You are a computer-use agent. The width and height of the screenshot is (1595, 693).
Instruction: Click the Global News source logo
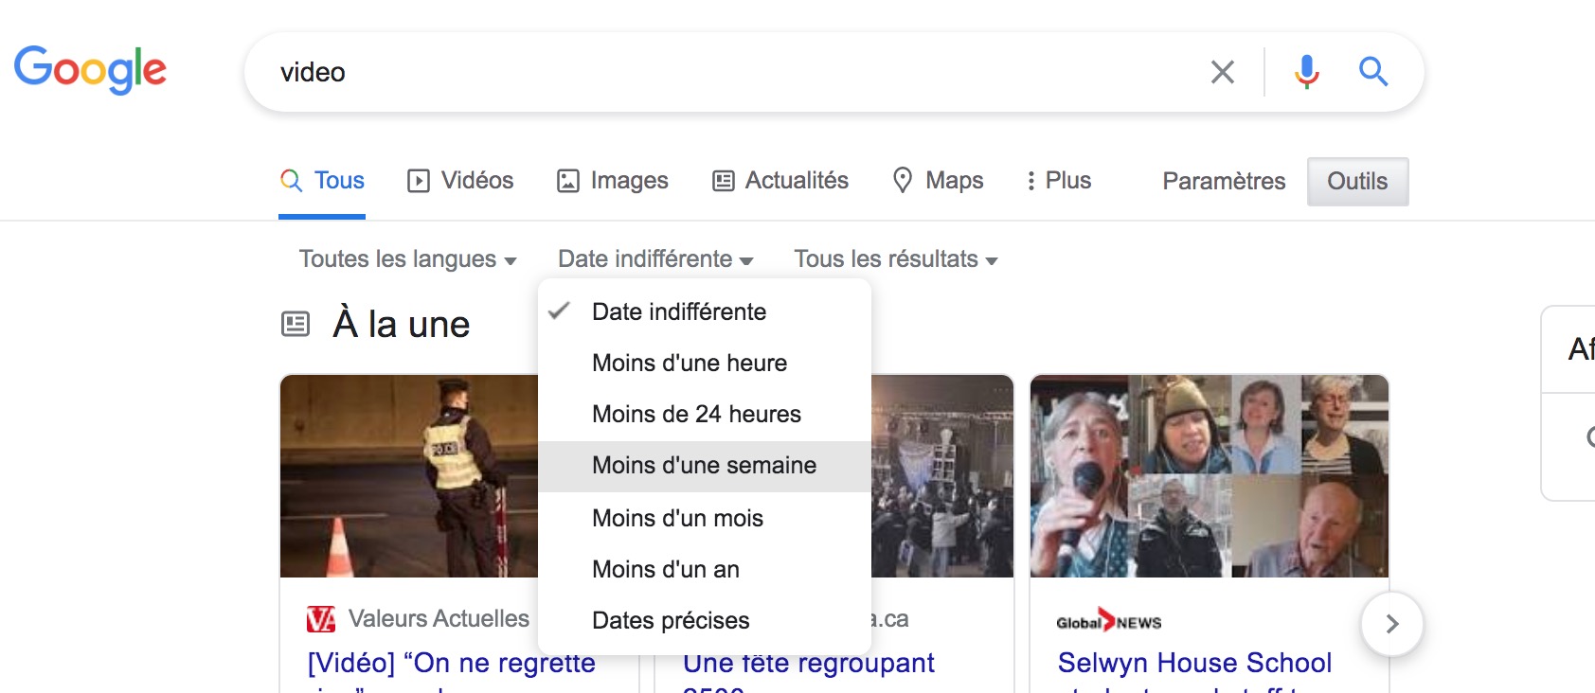(1109, 621)
